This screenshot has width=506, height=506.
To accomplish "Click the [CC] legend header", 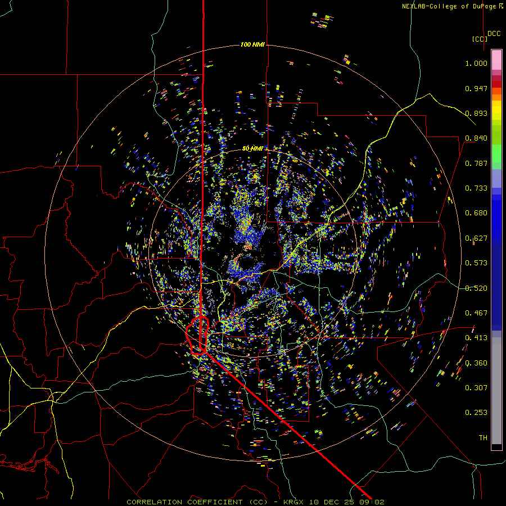I will point(480,39).
